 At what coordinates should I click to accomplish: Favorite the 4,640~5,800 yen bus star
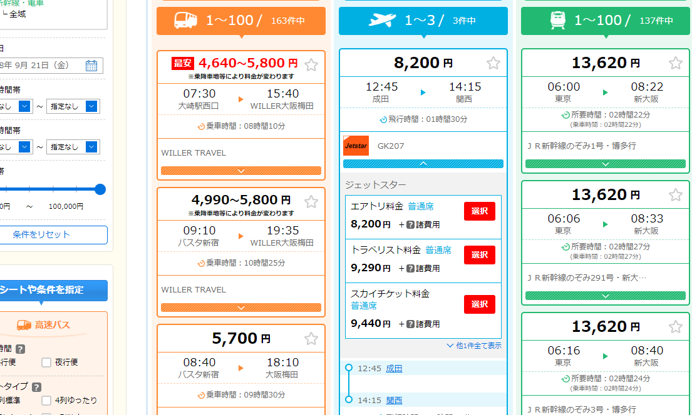pyautogui.click(x=311, y=65)
